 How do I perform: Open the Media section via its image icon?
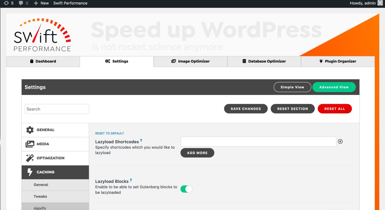(30, 144)
